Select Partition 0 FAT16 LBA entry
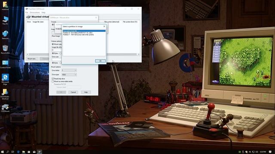Image resolution: width=275 pixels, height=154 pixels. coord(84,33)
